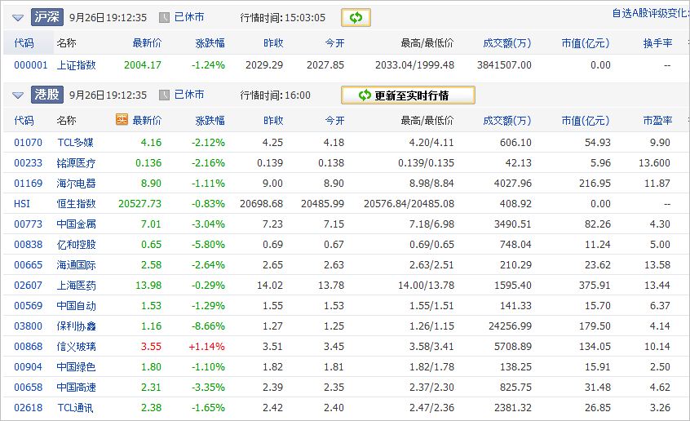This screenshot has height=421, width=690.
Task: Open 自选A股评级变化 link
Action: click(650, 13)
